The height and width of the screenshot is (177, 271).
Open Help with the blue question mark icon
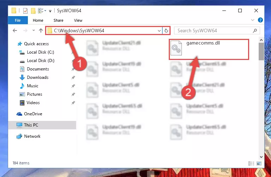click(260, 20)
